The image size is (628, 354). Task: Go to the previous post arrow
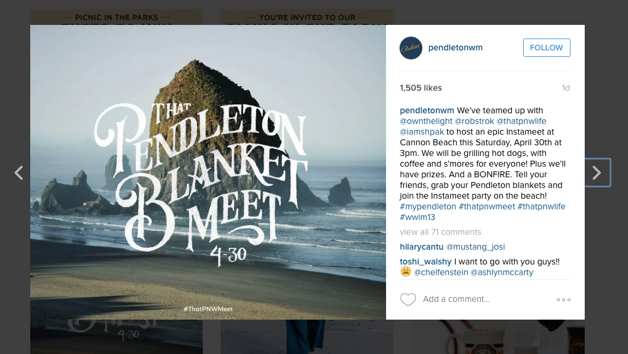click(x=19, y=173)
